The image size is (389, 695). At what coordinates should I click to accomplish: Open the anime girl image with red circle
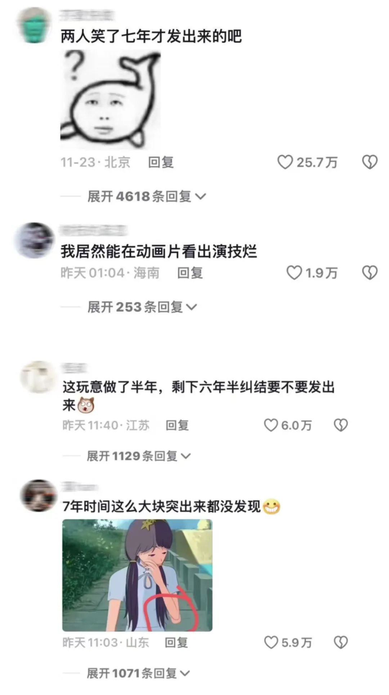click(137, 575)
